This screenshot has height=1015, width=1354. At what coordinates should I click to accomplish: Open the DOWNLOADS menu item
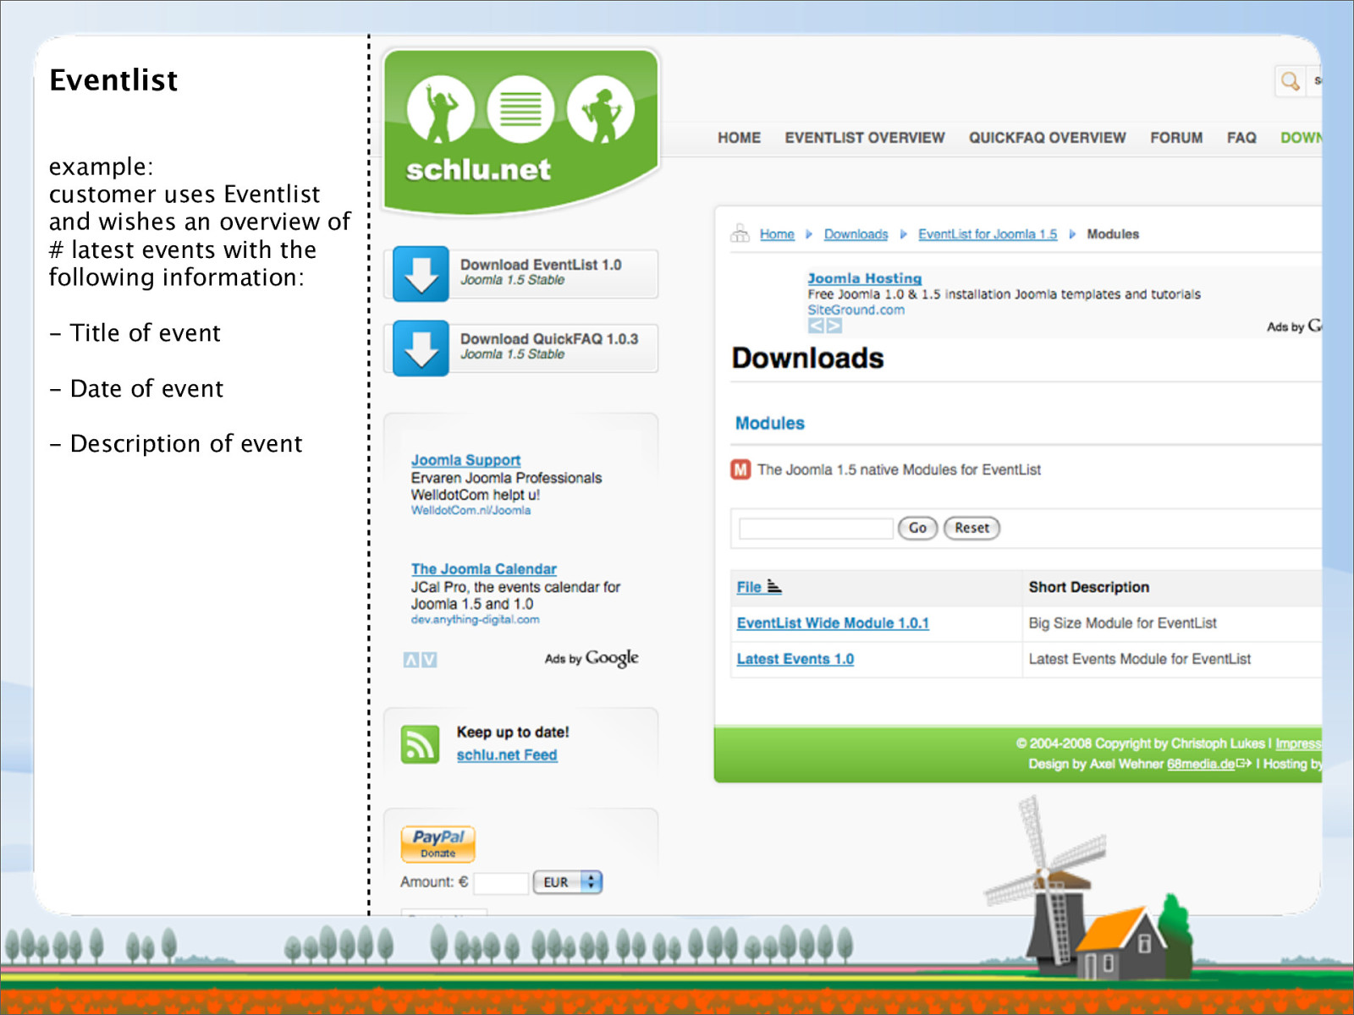(x=1301, y=138)
